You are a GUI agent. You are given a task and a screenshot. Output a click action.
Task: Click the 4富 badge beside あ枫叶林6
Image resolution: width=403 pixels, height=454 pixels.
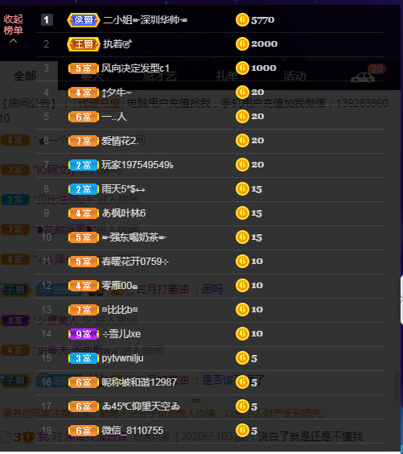tap(84, 213)
